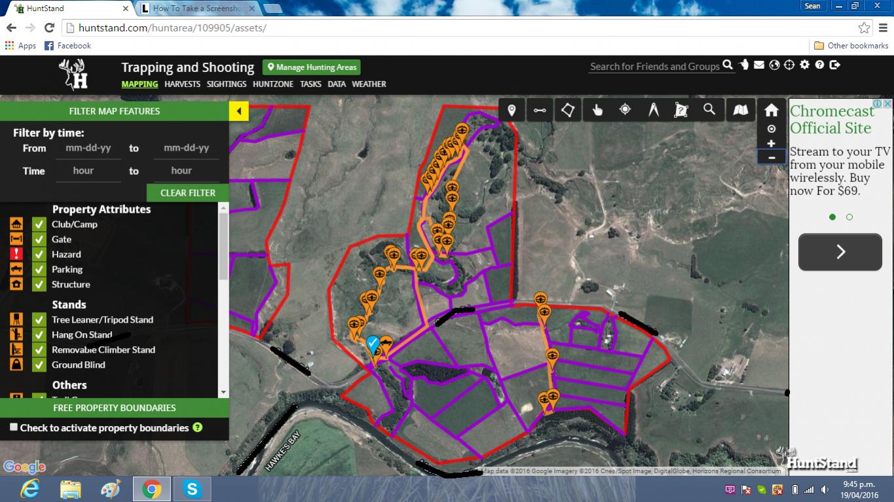The width and height of the screenshot is (894, 502).
Task: Open the SIGHTINGS tab
Action: coord(227,84)
